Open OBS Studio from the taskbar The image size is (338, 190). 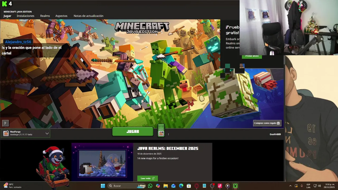(x=212, y=186)
